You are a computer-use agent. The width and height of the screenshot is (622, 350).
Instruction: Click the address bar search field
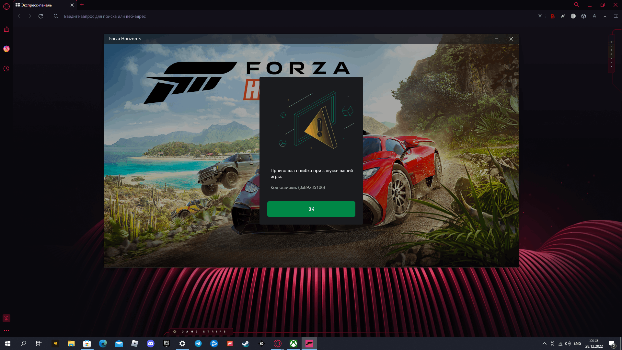tap(292, 16)
